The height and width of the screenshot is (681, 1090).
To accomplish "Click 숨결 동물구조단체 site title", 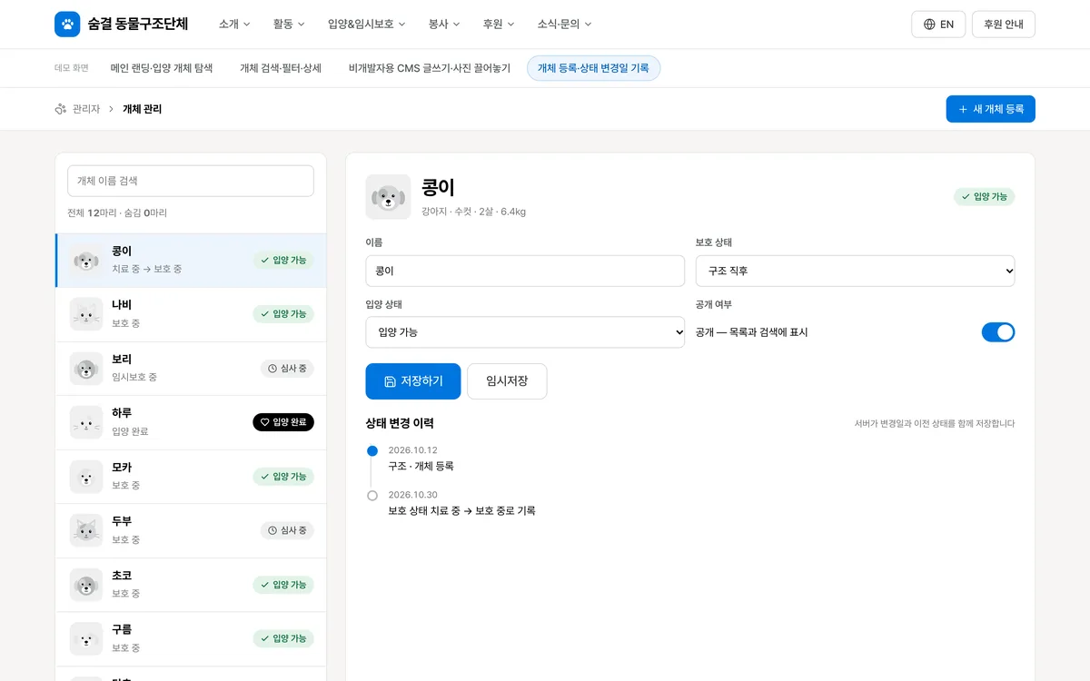I will [138, 25].
